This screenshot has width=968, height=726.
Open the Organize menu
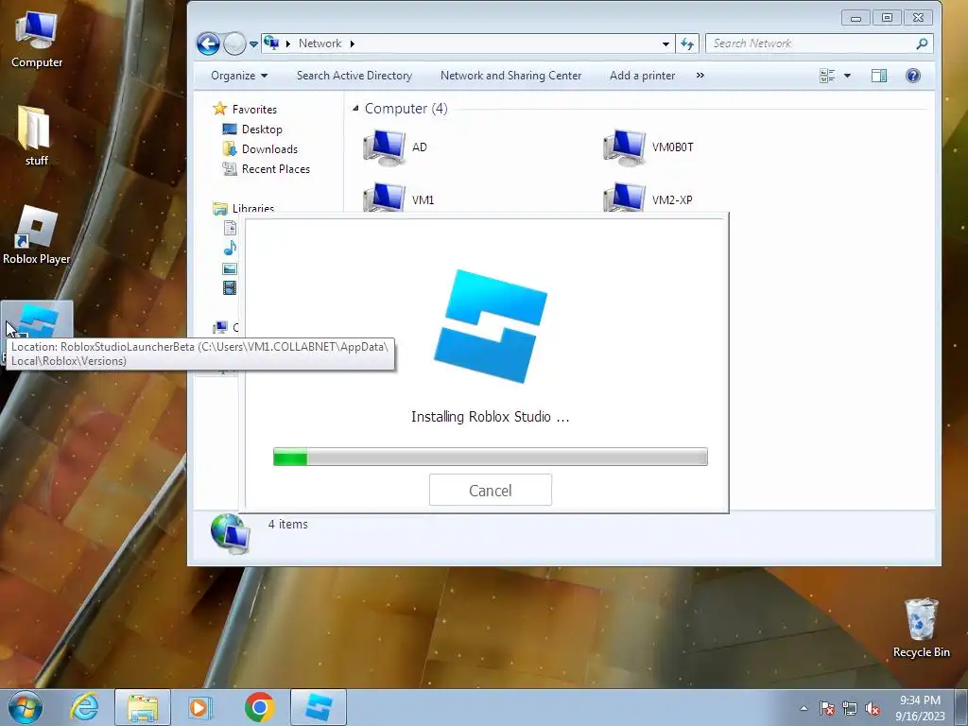click(x=239, y=76)
